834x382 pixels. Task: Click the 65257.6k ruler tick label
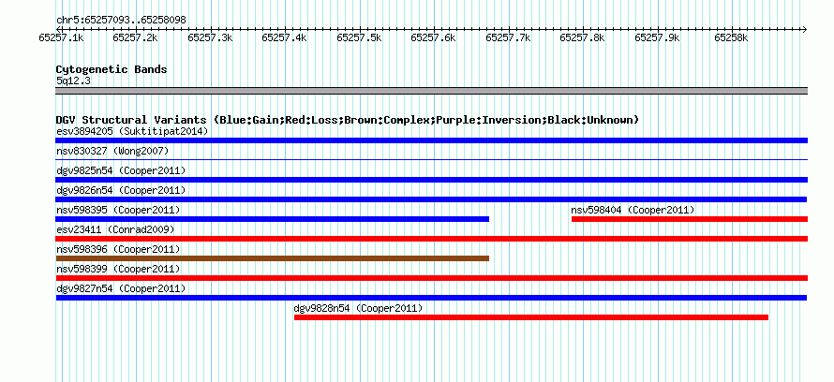434,37
